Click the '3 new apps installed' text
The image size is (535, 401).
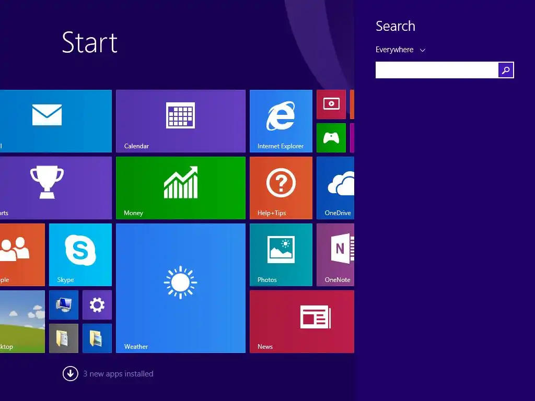coord(118,374)
